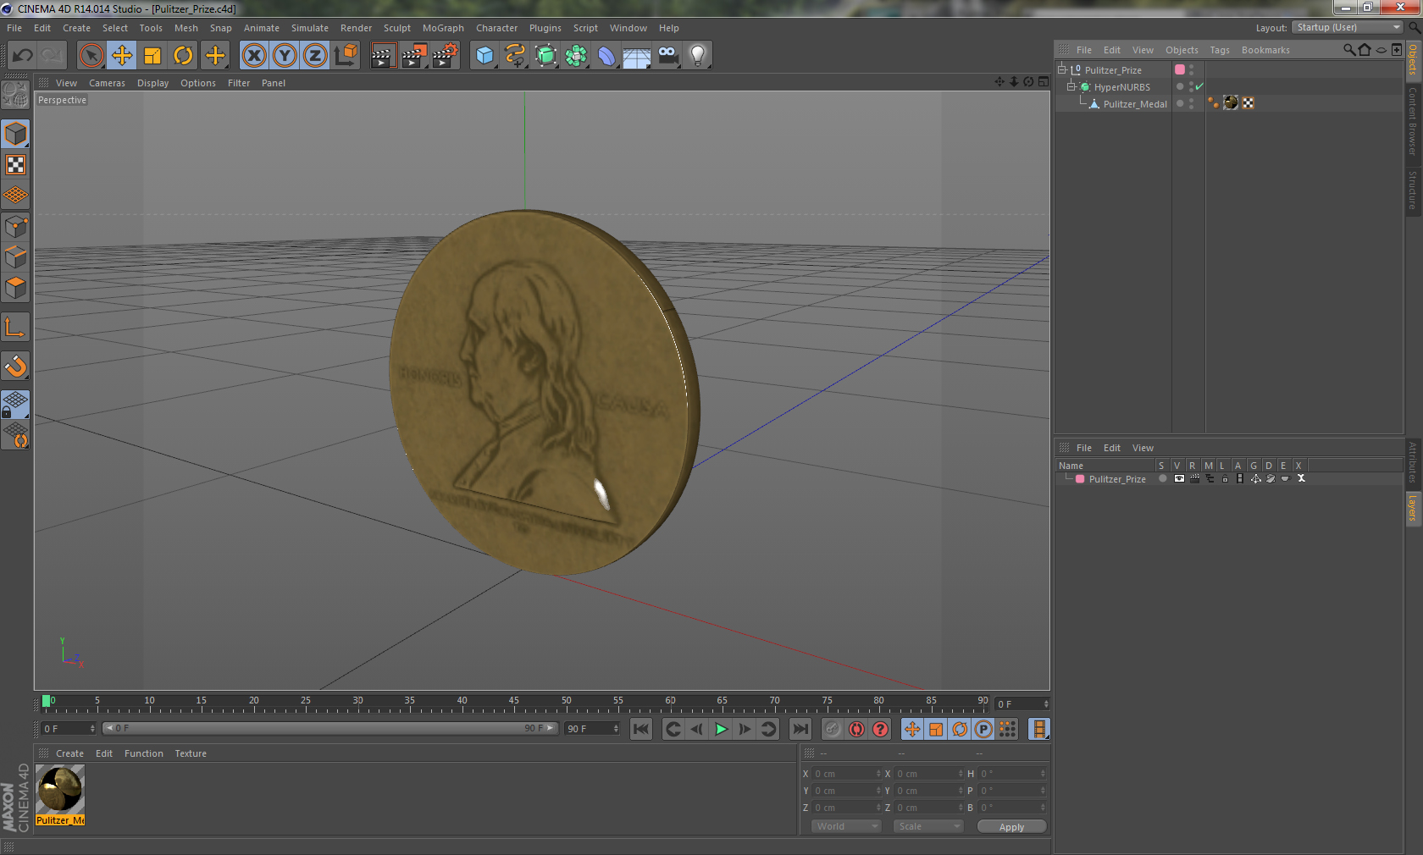The width and height of the screenshot is (1423, 855).
Task: Go to end of animation
Action: [x=800, y=729]
